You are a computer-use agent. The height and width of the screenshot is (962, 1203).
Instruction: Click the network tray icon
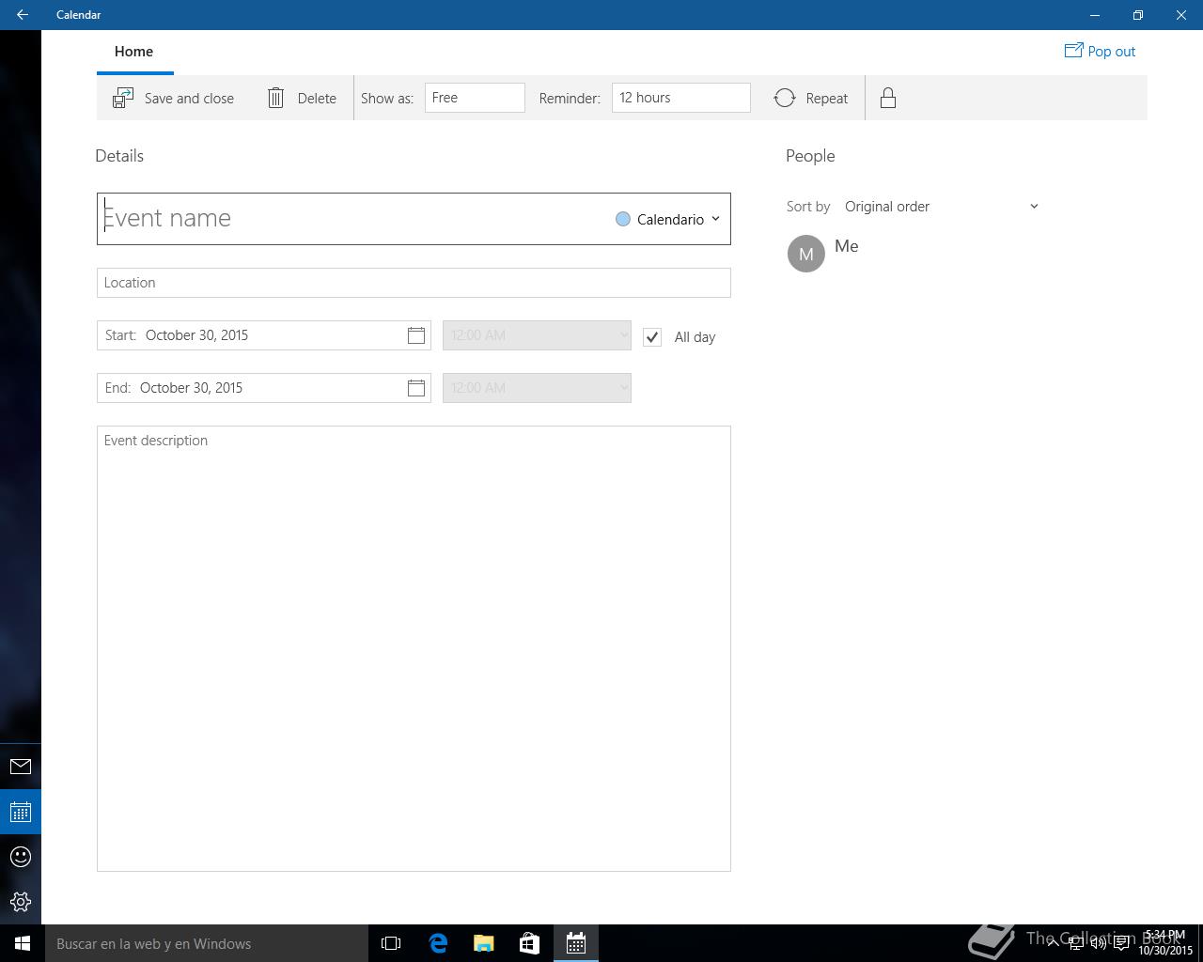coord(1075,943)
